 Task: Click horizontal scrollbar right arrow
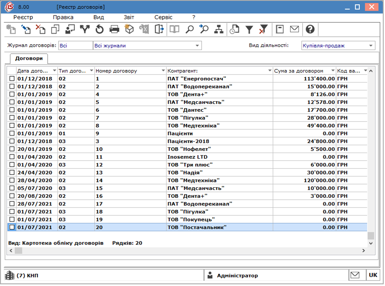[364, 250]
